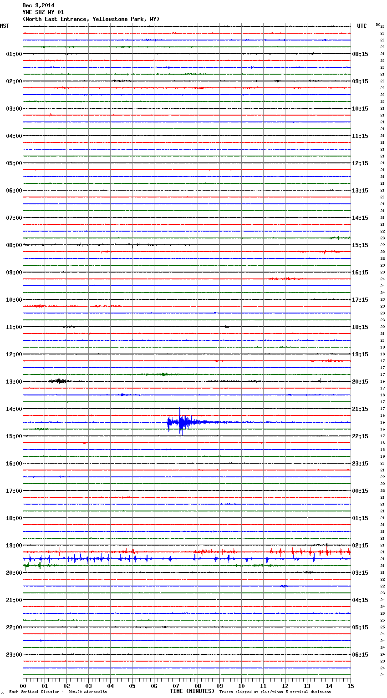
Task: Click the 10:15 UTC time label
Action: click(x=360, y=109)
